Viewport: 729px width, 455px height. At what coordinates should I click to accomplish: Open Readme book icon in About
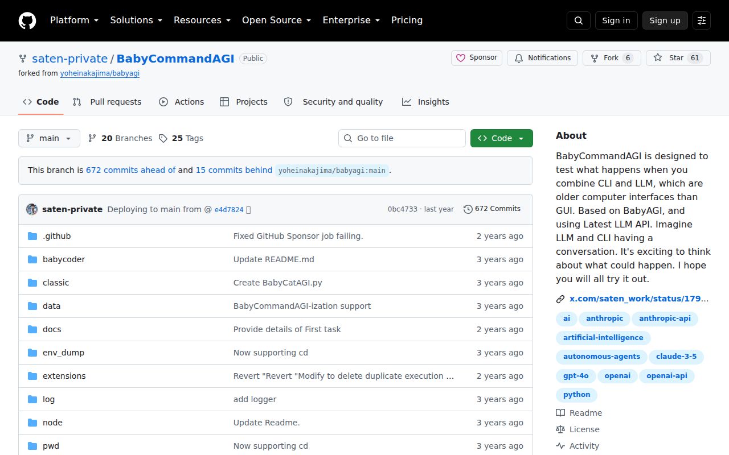click(x=560, y=413)
